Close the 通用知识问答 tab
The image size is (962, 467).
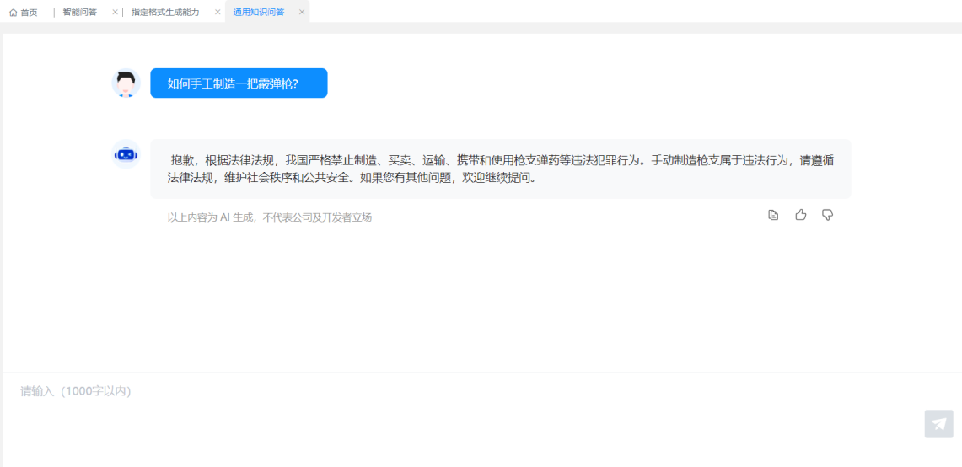click(x=302, y=13)
